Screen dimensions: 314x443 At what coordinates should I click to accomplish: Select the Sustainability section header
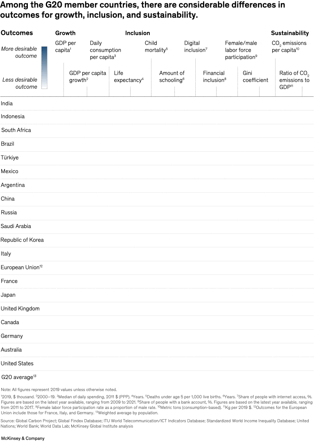(290, 33)
